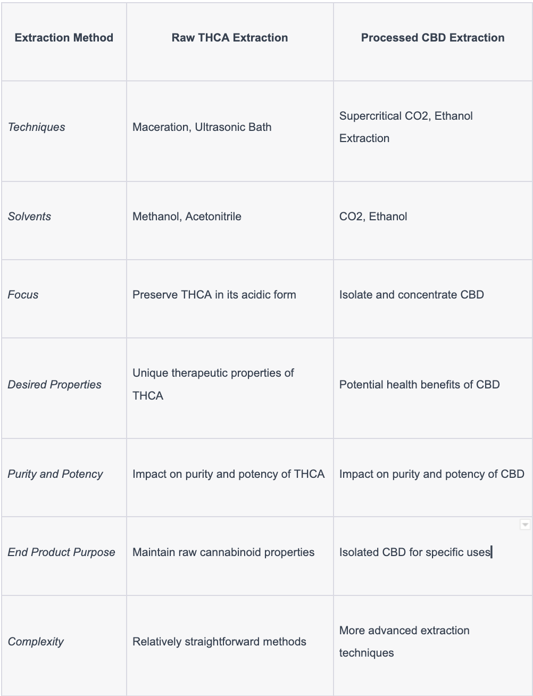
Task: Select the 'Focus' row label
Action: click(x=23, y=295)
